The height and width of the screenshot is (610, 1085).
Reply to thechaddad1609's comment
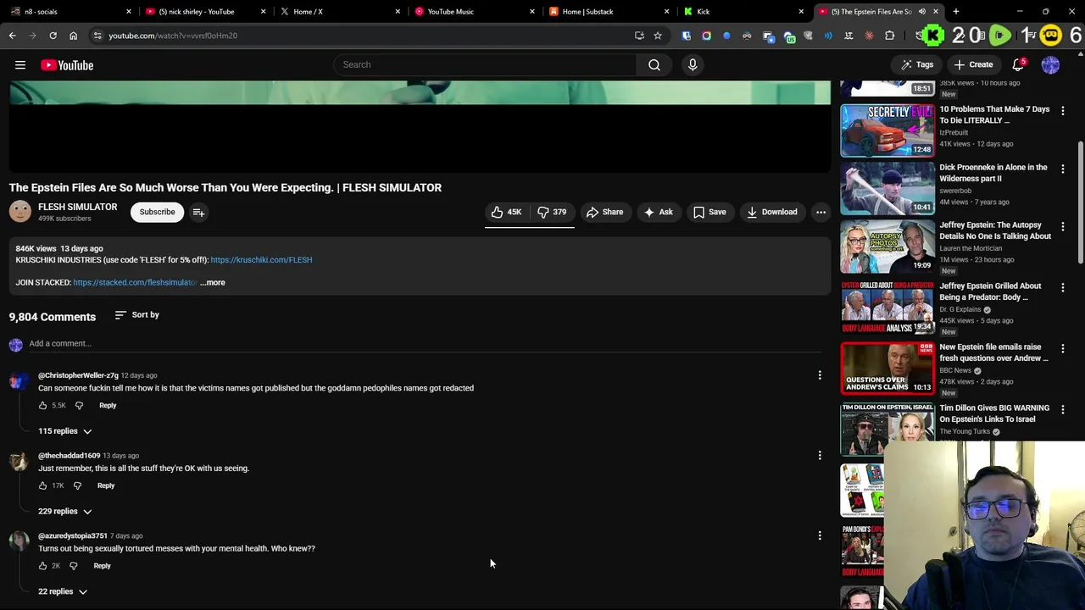click(x=106, y=485)
